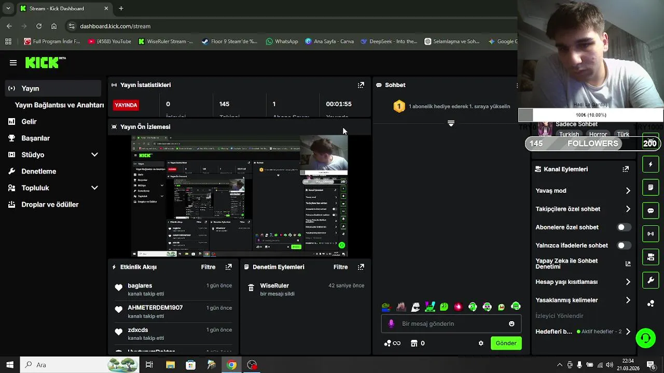The image size is (664, 373).
Task: Pop out the Etkinlik Akışı panel
Action: (x=229, y=267)
